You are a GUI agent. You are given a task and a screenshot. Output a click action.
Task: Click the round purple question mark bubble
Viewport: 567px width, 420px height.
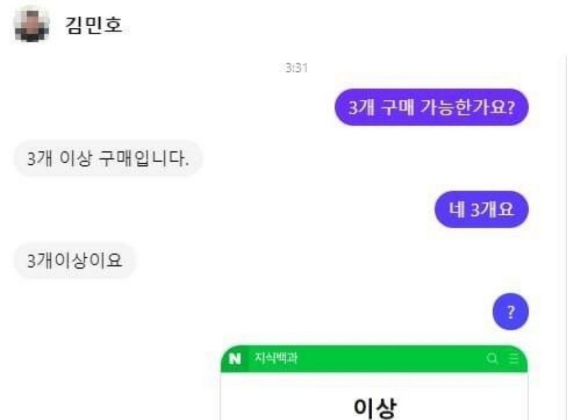(x=510, y=311)
